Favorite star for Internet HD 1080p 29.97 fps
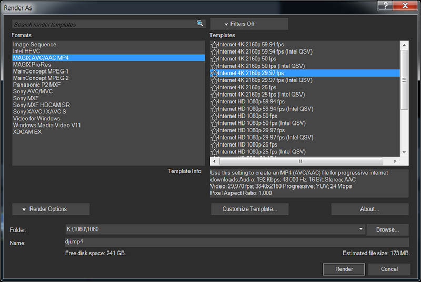421x282 pixels. click(214, 130)
